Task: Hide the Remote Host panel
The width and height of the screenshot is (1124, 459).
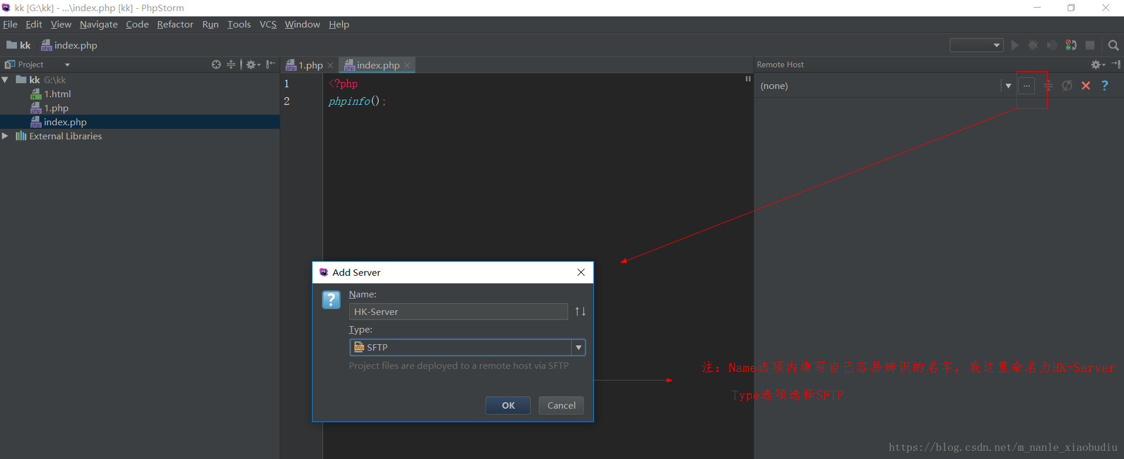Action: (x=1116, y=64)
